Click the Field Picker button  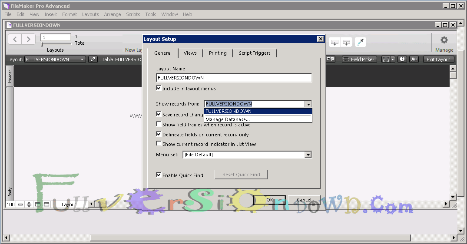[x=360, y=59]
